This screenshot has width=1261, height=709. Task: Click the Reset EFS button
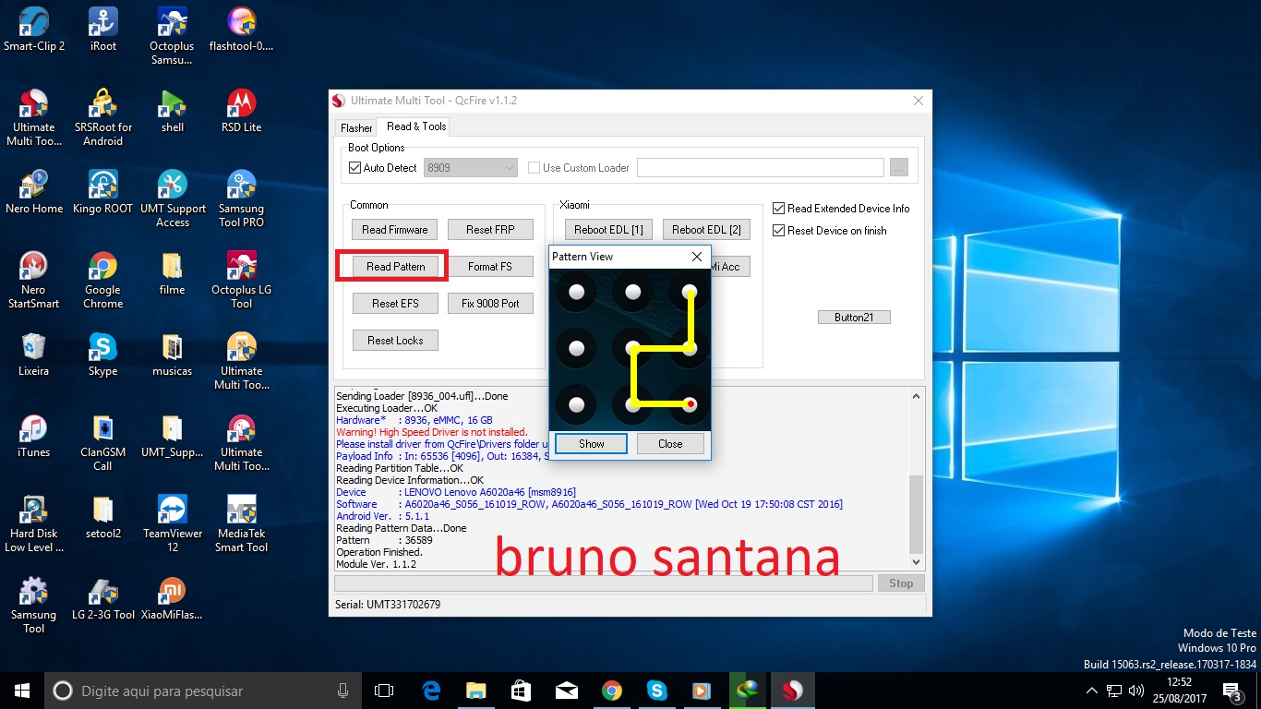pyautogui.click(x=395, y=304)
